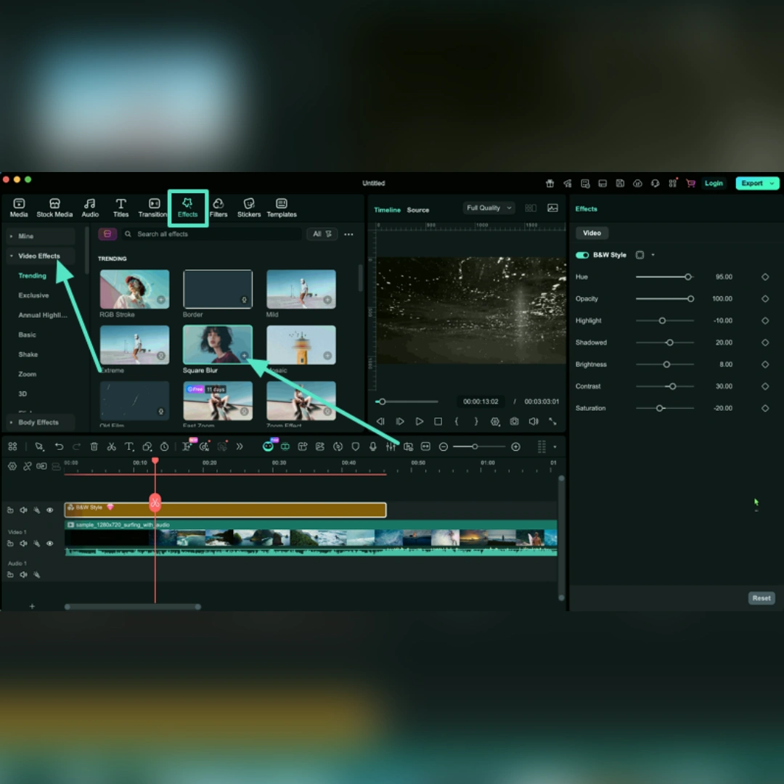The width and height of the screenshot is (784, 784).
Task: Split clip with scissors icon
Action: [112, 446]
